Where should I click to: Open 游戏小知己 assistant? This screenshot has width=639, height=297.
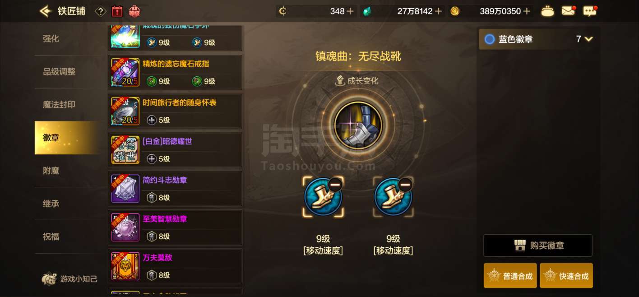(x=70, y=279)
